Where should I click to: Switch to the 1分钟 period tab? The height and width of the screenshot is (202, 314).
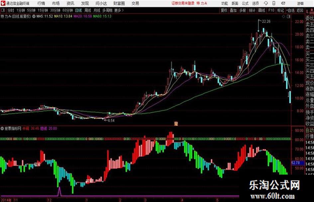coord(21,10)
